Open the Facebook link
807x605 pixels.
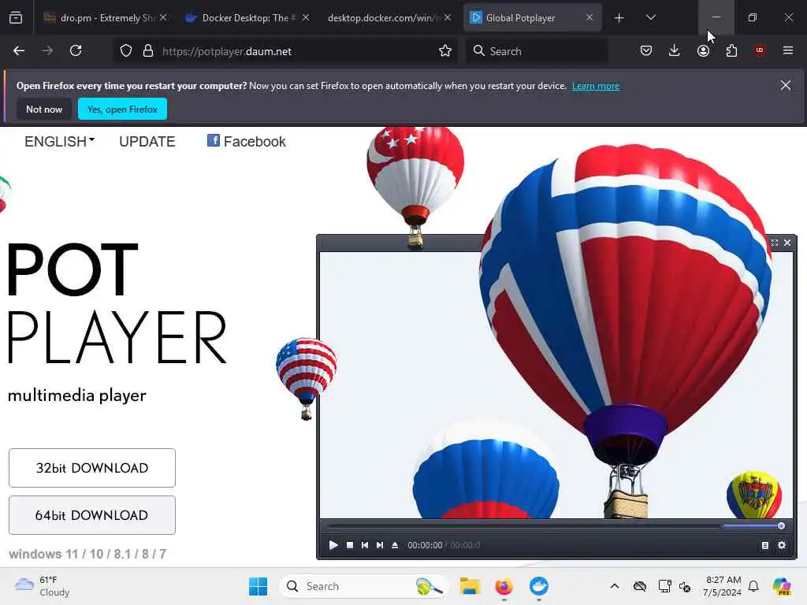click(x=247, y=142)
